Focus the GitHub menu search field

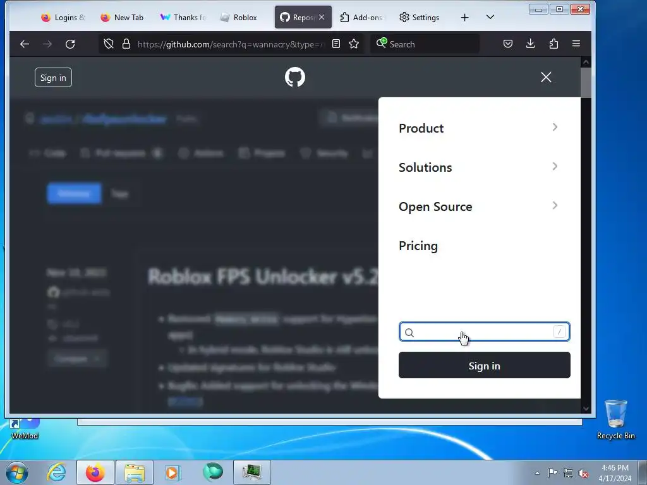pos(485,332)
